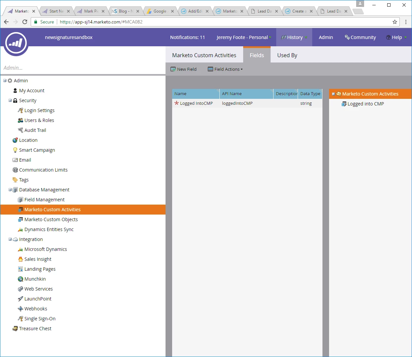Sort by the Name column header
This screenshot has width=412, height=357.
tap(196, 94)
